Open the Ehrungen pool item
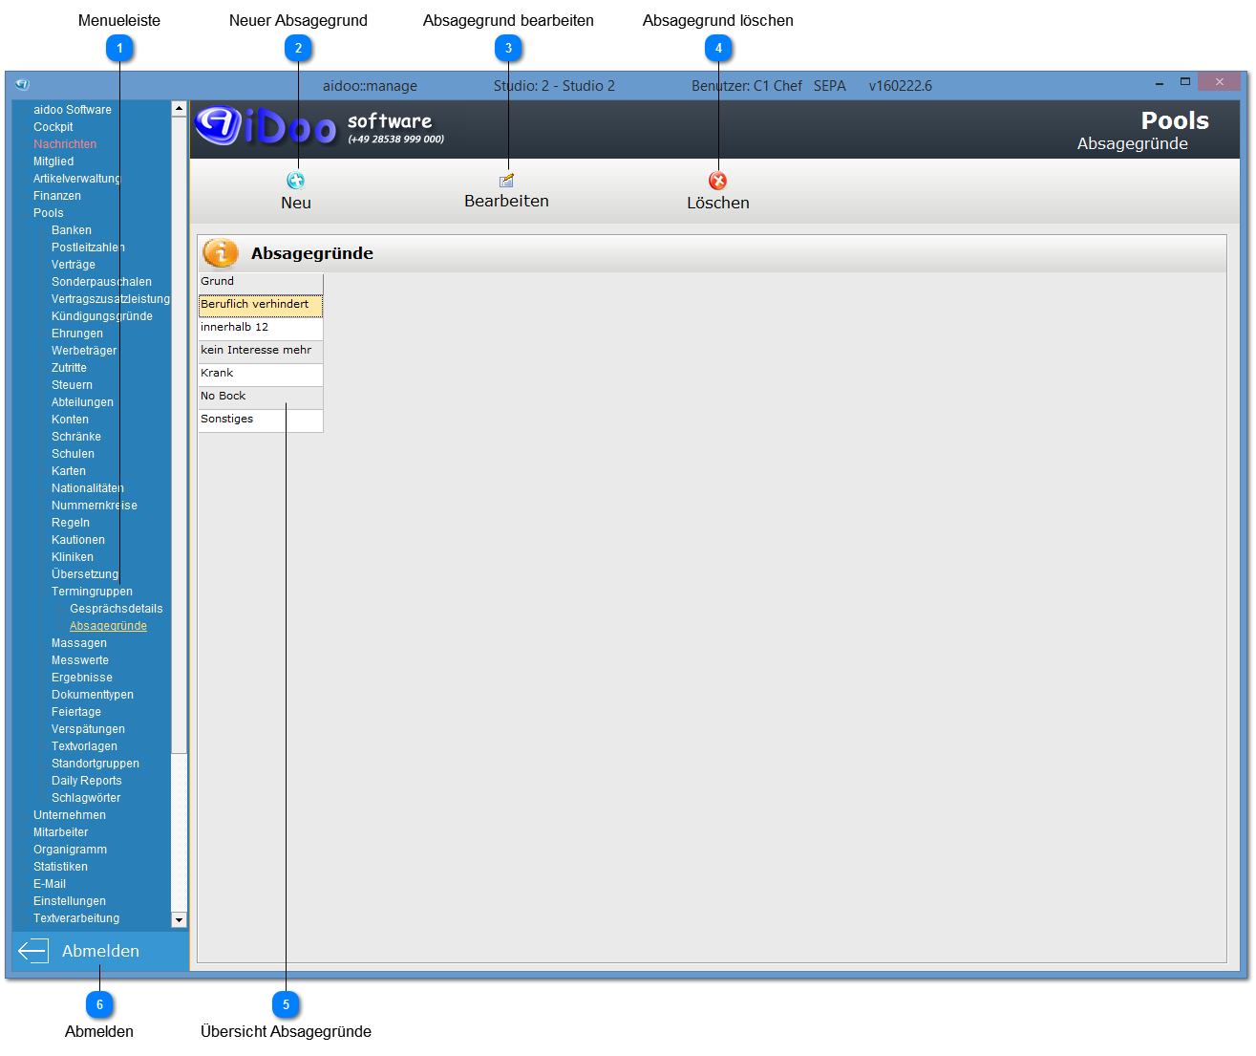The height and width of the screenshot is (1056, 1256). (77, 334)
